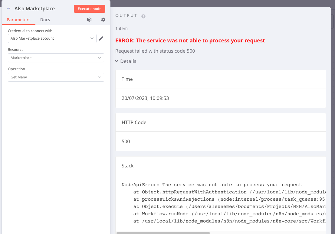Switch to the Parameters tab
The height and width of the screenshot is (234, 335).
click(18, 20)
